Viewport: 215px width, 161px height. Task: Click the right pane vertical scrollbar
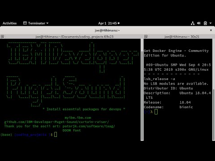[x=214, y=115]
